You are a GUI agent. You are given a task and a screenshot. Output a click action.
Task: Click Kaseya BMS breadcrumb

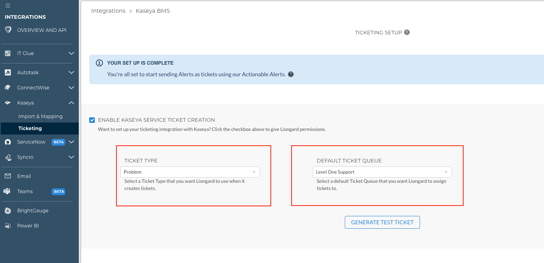pos(153,11)
